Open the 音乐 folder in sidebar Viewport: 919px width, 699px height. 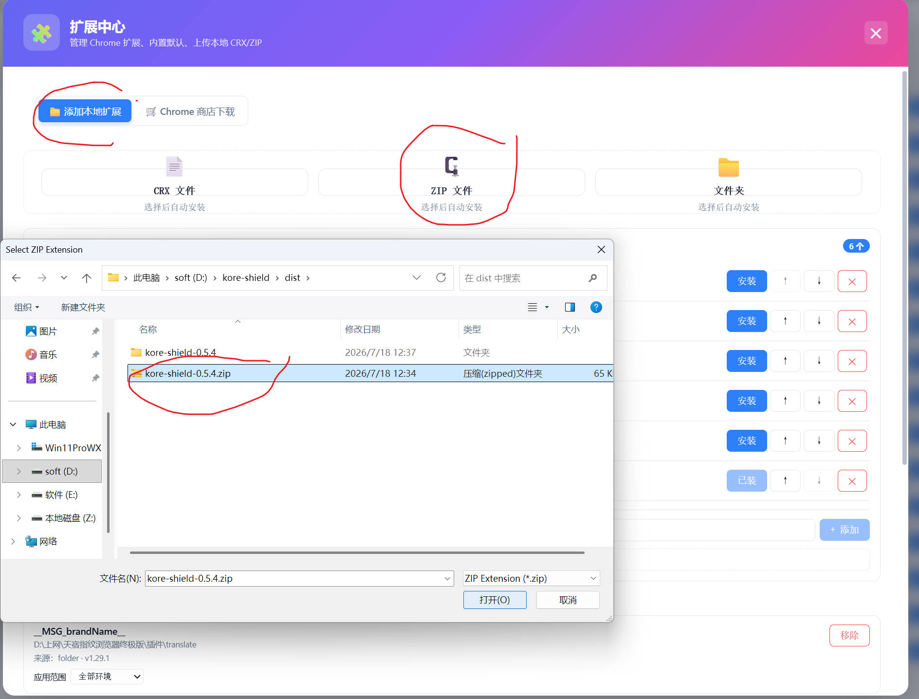(41, 354)
